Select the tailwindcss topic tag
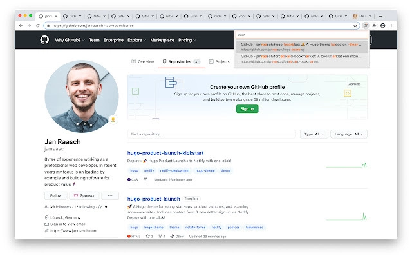This screenshot has width=412, height=258. click(x=254, y=228)
